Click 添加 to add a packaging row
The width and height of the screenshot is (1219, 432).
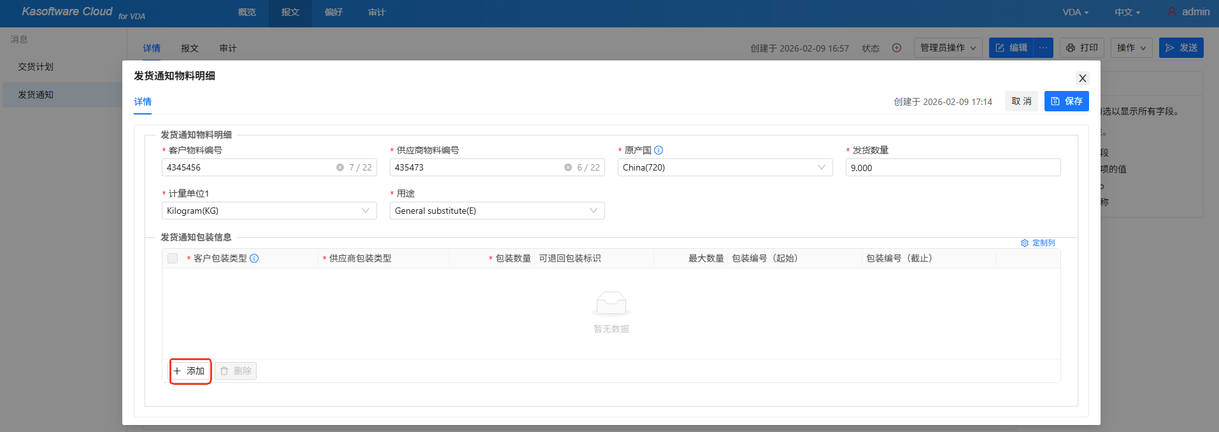click(190, 371)
